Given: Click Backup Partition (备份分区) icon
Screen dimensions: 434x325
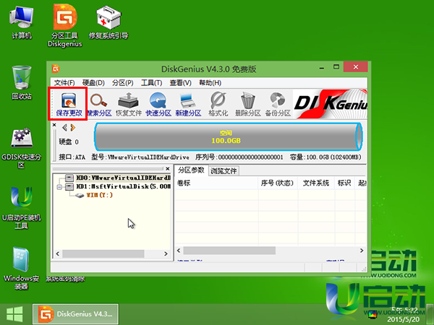Looking at the screenshot, I should (278, 104).
